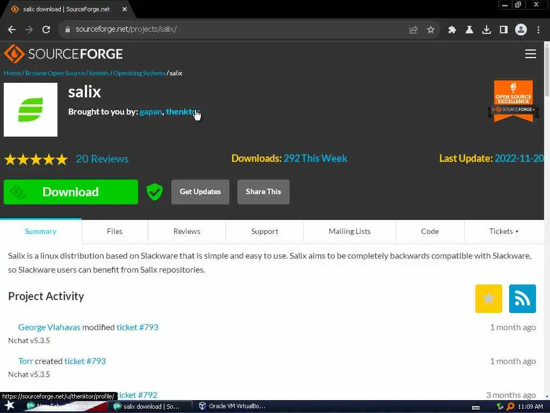Click the Open Source Excellence badge
This screenshot has width=550, height=413.
pos(513,101)
